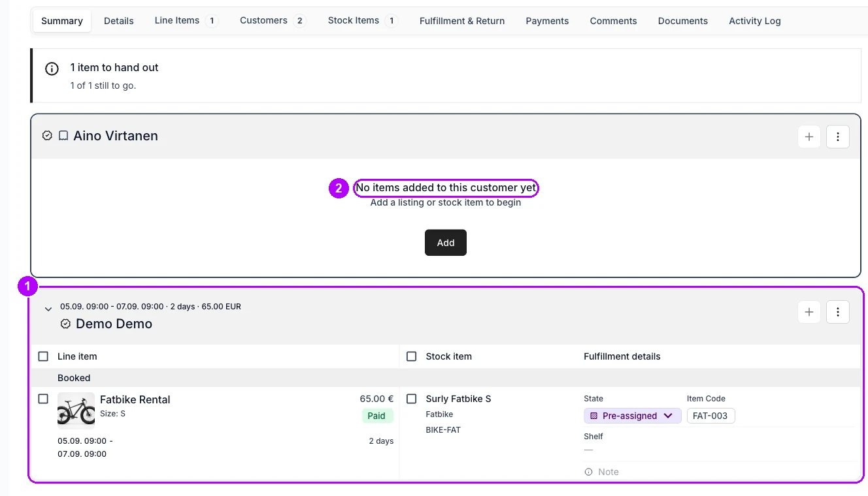Select the Surly Fatbike S stock item checkbox
This screenshot has height=496, width=868.
[x=411, y=399]
